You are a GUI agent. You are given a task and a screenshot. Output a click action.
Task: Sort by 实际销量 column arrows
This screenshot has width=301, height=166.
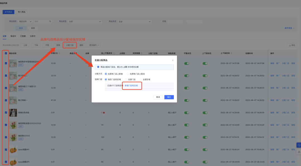coord(142,53)
